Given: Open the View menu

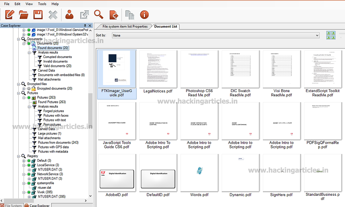Looking at the screenshot, I should pyautogui.click(x=29, y=4).
